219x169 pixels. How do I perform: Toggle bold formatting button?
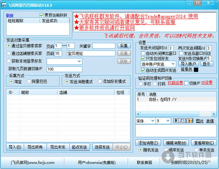pyautogui.click(x=176, y=121)
